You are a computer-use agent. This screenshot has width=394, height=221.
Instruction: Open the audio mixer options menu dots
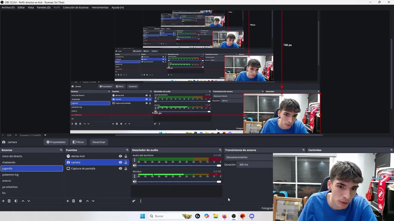coord(141,201)
